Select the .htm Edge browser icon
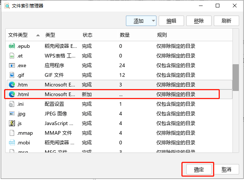The width and height of the screenshot is (244, 180). point(12,85)
